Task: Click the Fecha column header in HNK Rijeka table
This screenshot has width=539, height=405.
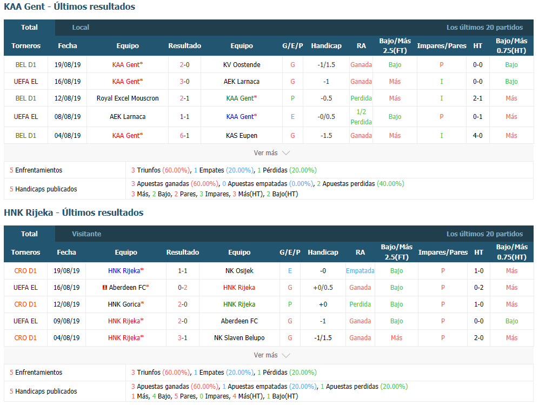Action: (x=66, y=253)
